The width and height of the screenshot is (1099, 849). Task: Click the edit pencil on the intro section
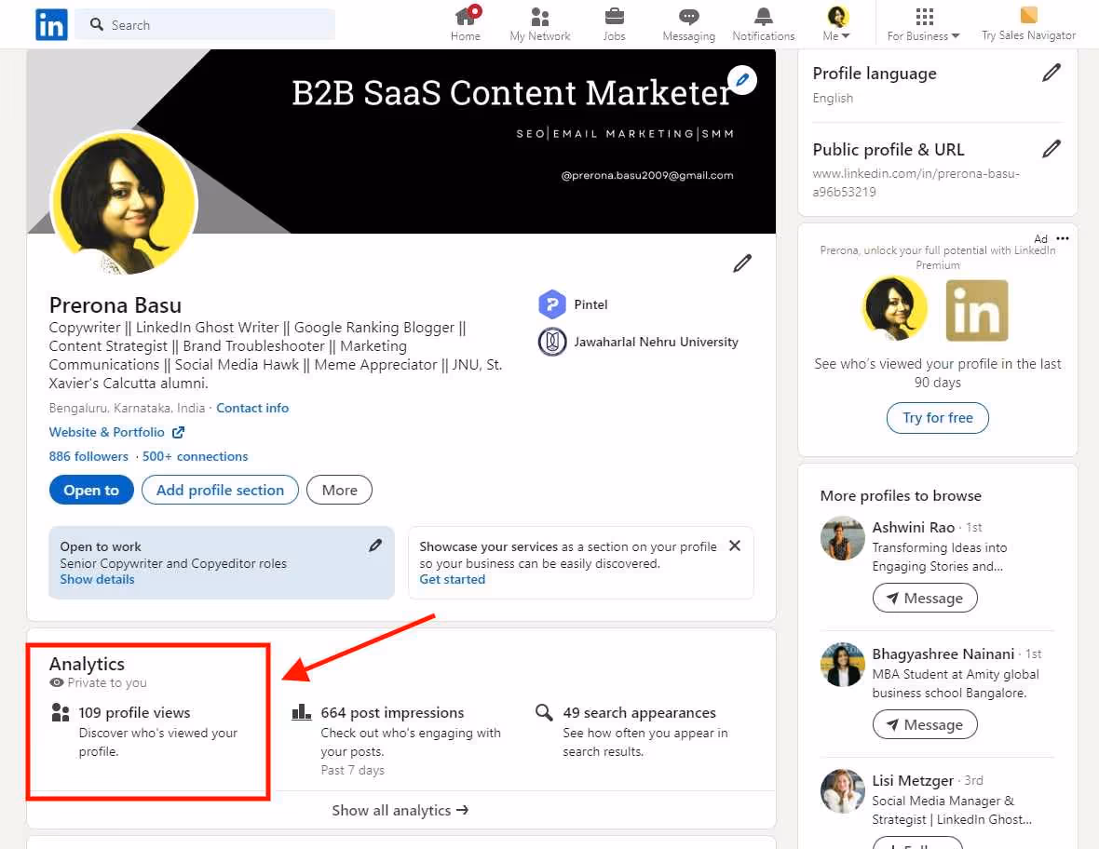pyautogui.click(x=742, y=263)
